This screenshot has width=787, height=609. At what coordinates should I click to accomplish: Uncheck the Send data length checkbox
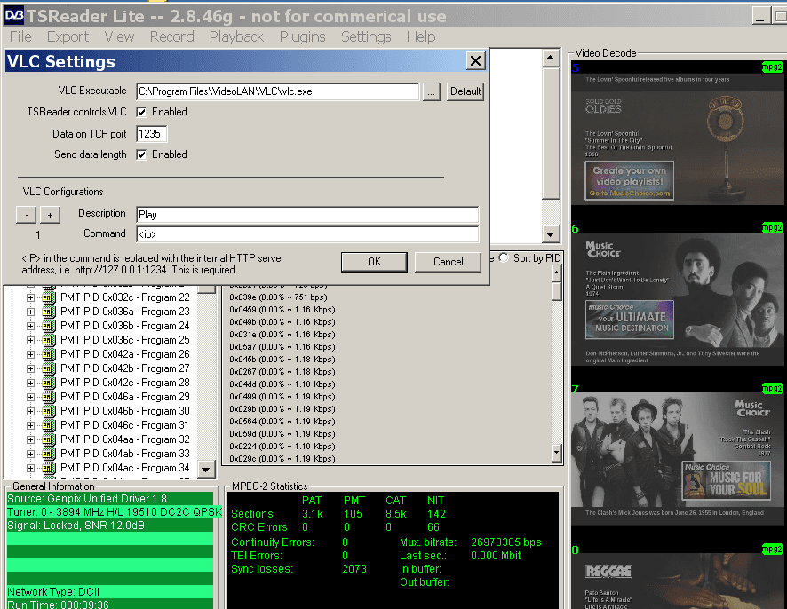tap(141, 154)
